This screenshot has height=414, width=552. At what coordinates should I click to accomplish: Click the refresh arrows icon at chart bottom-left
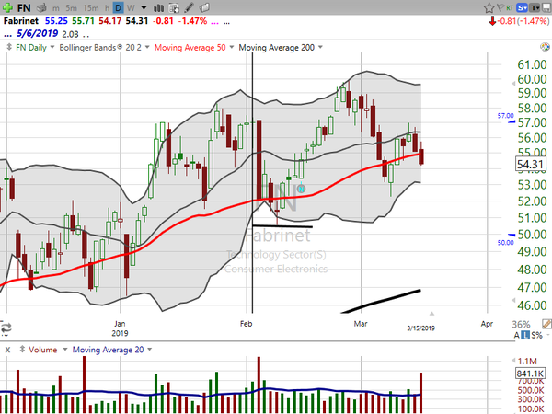(6, 328)
